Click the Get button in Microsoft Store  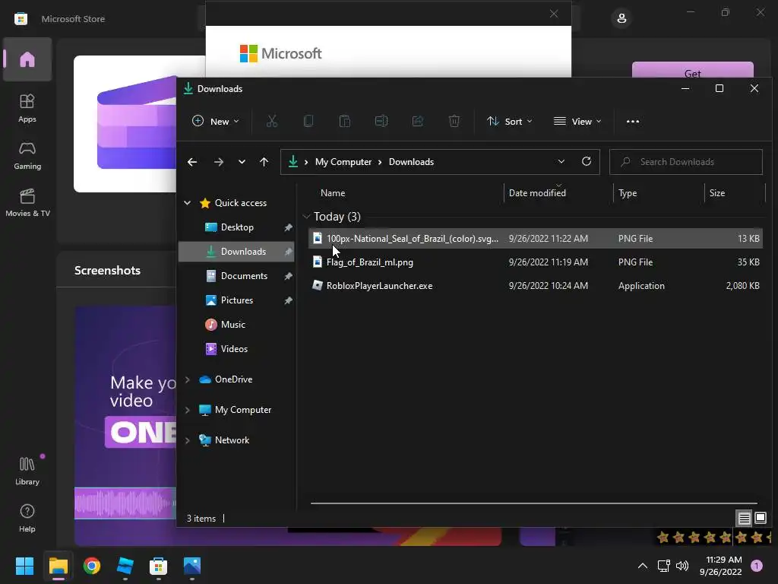click(x=692, y=70)
